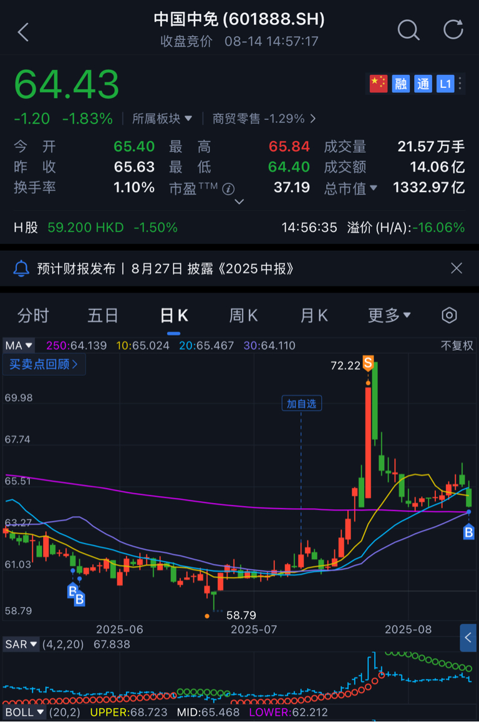Open the 所属板块 dropdown
479x722 pixels.
click(162, 119)
